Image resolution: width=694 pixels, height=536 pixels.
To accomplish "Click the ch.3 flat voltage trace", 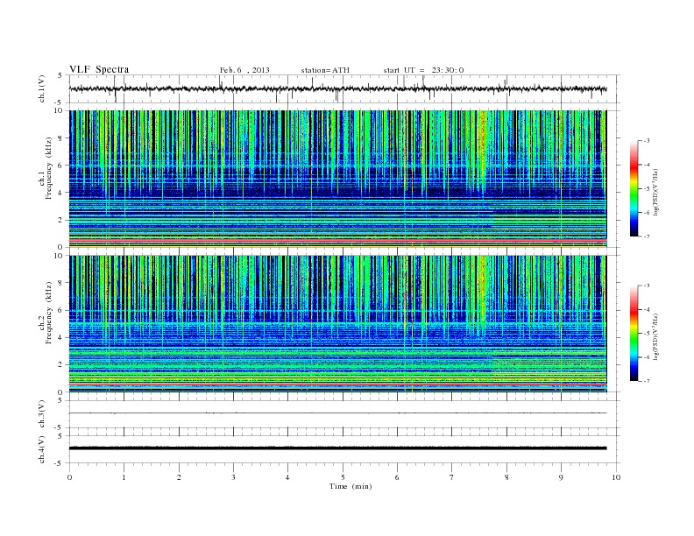I will tap(337, 413).
